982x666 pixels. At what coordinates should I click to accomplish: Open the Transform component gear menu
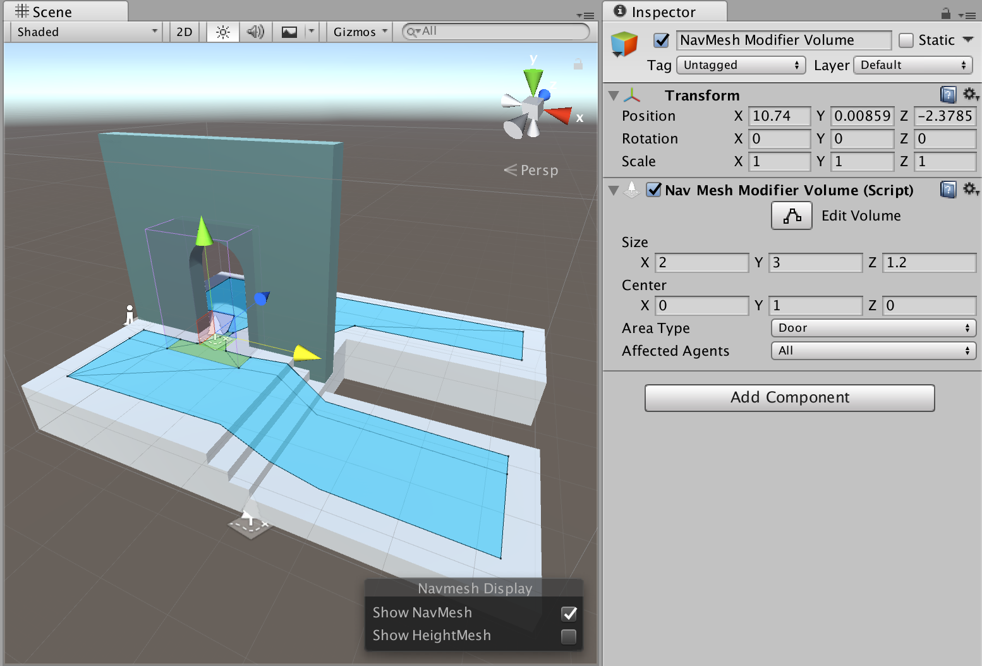[x=971, y=95]
